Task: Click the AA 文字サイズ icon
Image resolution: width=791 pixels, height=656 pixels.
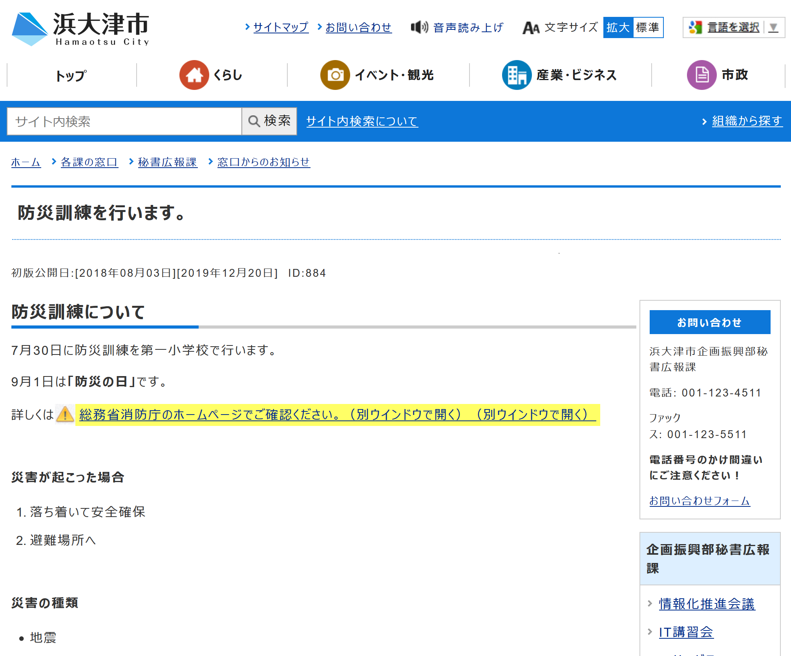Action: point(531,28)
